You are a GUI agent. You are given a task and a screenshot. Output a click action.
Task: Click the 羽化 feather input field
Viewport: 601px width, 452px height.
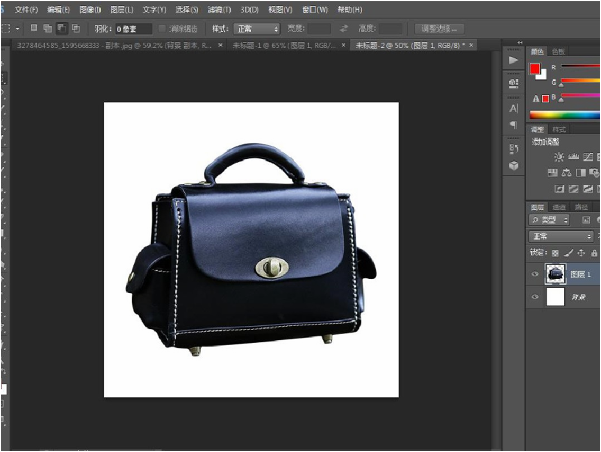pyautogui.click(x=133, y=29)
